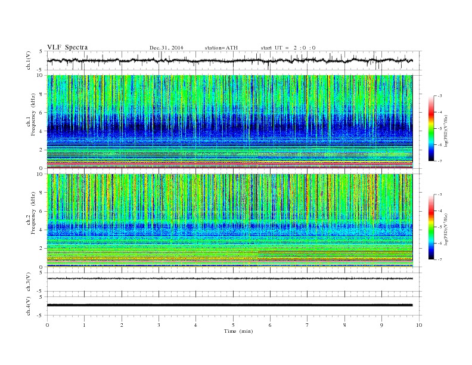This screenshot has width=472, height=365.
Task: Click the time axis tick label "10"
Action: pyautogui.click(x=419, y=325)
